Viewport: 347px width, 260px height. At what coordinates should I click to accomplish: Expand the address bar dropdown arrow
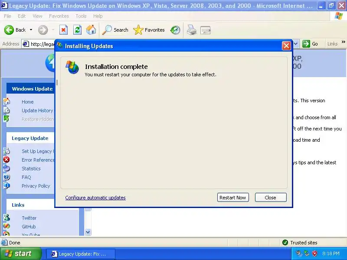click(x=296, y=44)
